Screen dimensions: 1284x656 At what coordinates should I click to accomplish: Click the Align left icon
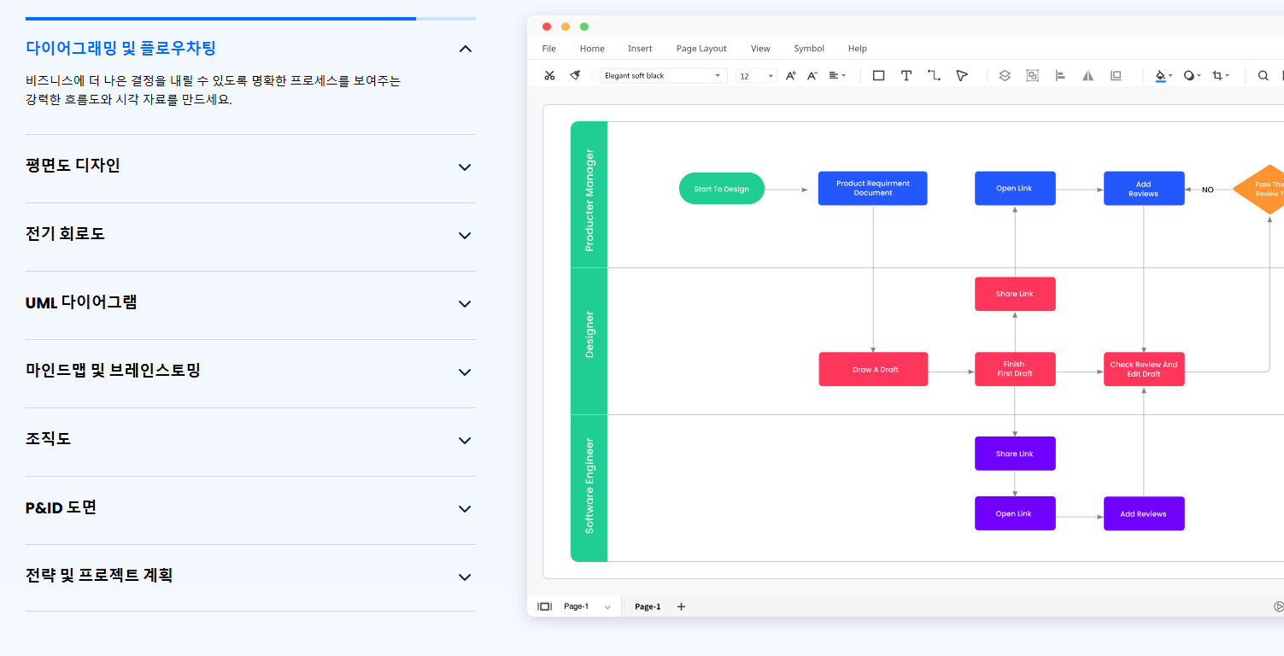[1060, 75]
